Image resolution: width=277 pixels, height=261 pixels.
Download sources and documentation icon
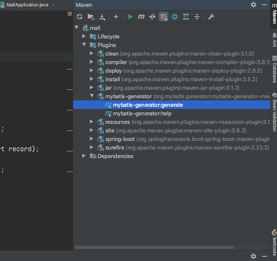coord(102,17)
